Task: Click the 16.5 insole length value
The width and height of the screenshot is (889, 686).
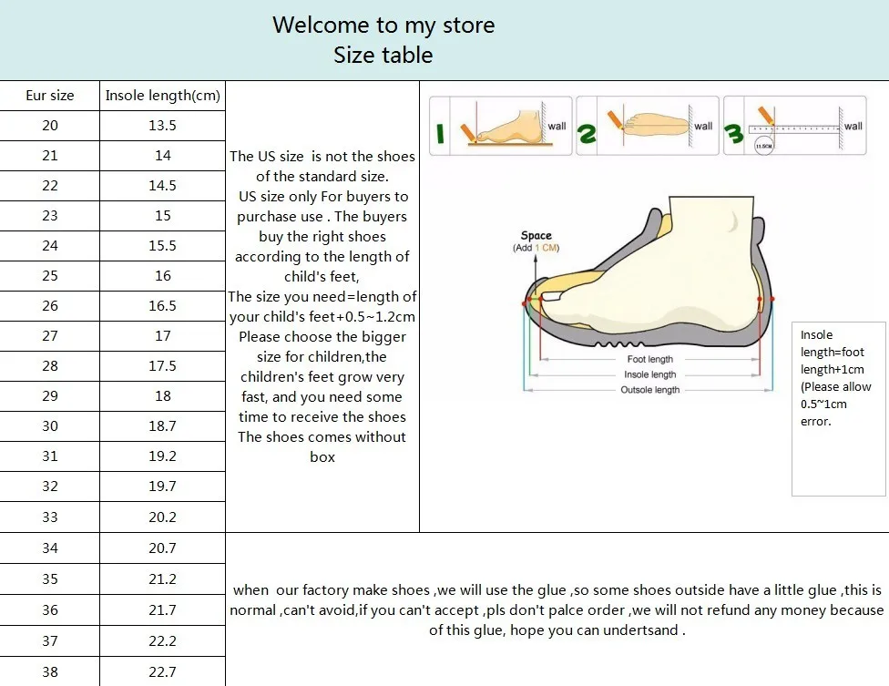Action: coord(163,305)
